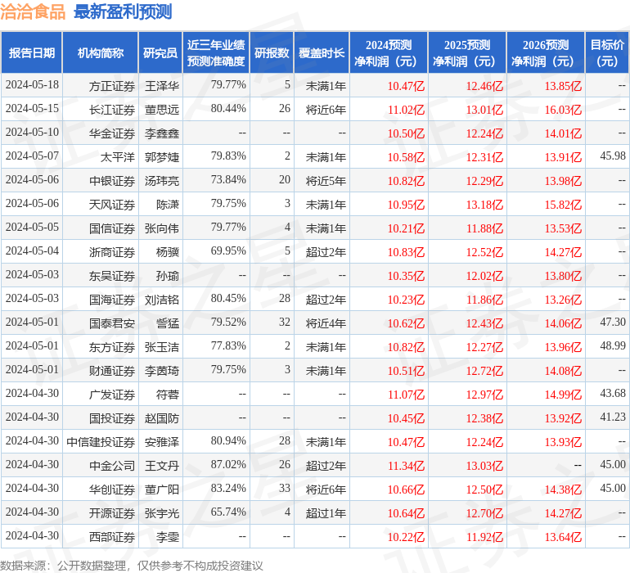630x573 pixels.
Task: Click the 最新盈利预测 heading
Action: click(123, 11)
